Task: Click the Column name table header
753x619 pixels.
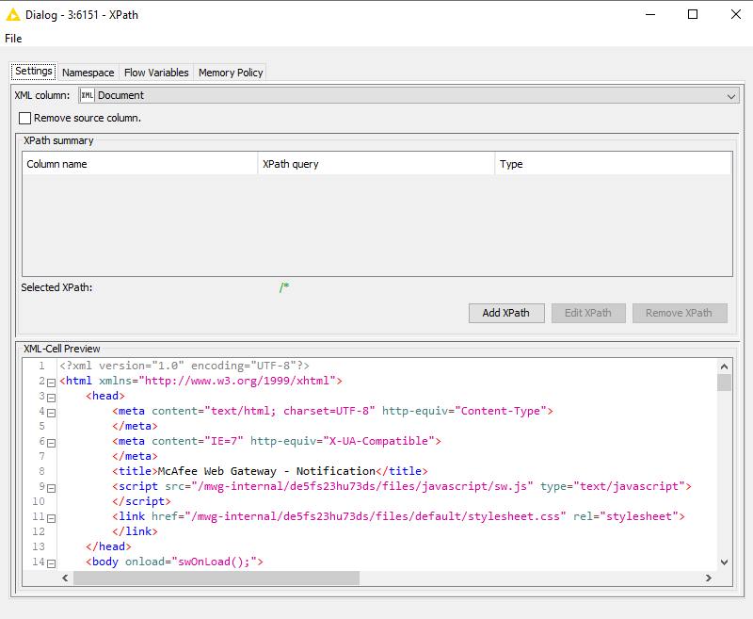Action: pyautogui.click(x=139, y=164)
